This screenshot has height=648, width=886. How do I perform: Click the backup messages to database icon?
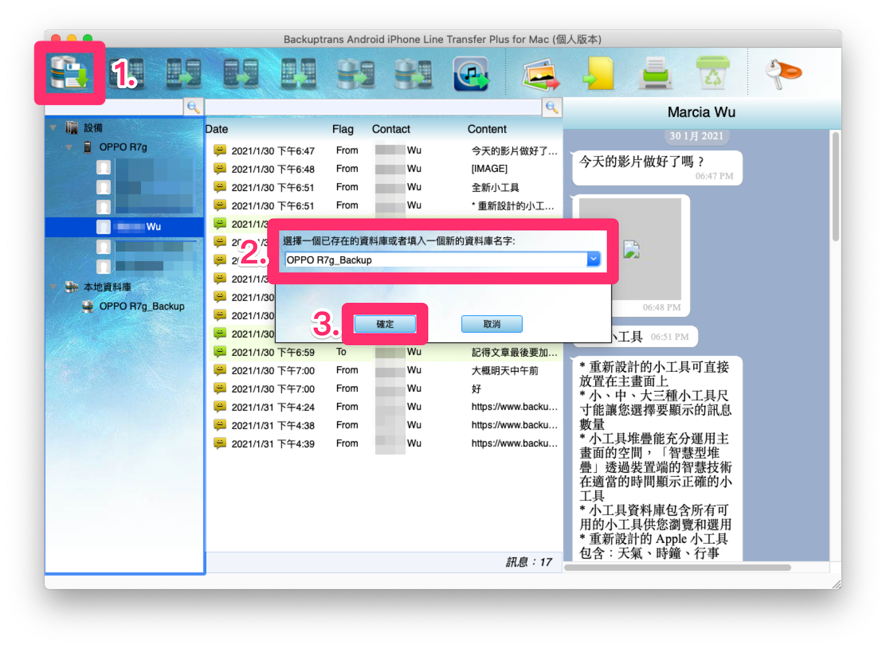click(x=69, y=73)
